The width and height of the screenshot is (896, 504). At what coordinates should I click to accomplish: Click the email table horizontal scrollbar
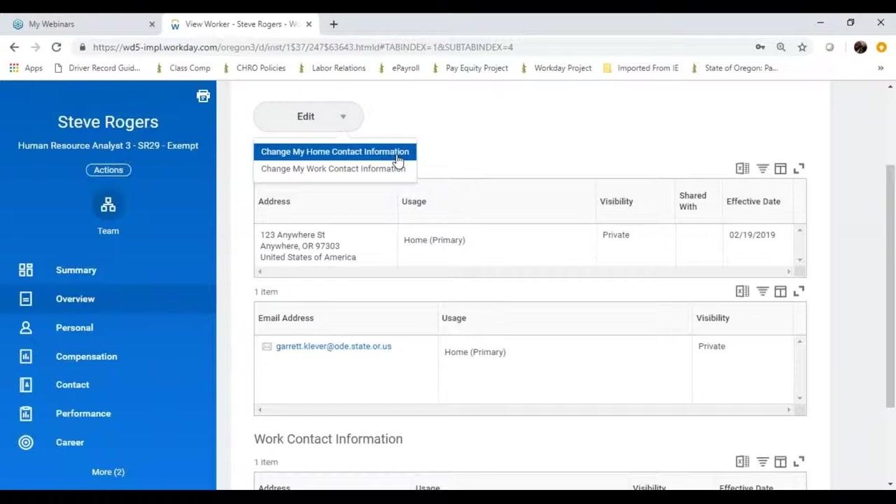coord(524,409)
